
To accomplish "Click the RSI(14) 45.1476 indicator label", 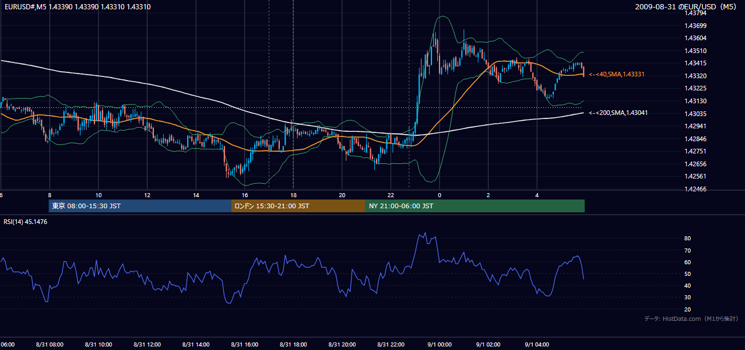I will coord(26,222).
